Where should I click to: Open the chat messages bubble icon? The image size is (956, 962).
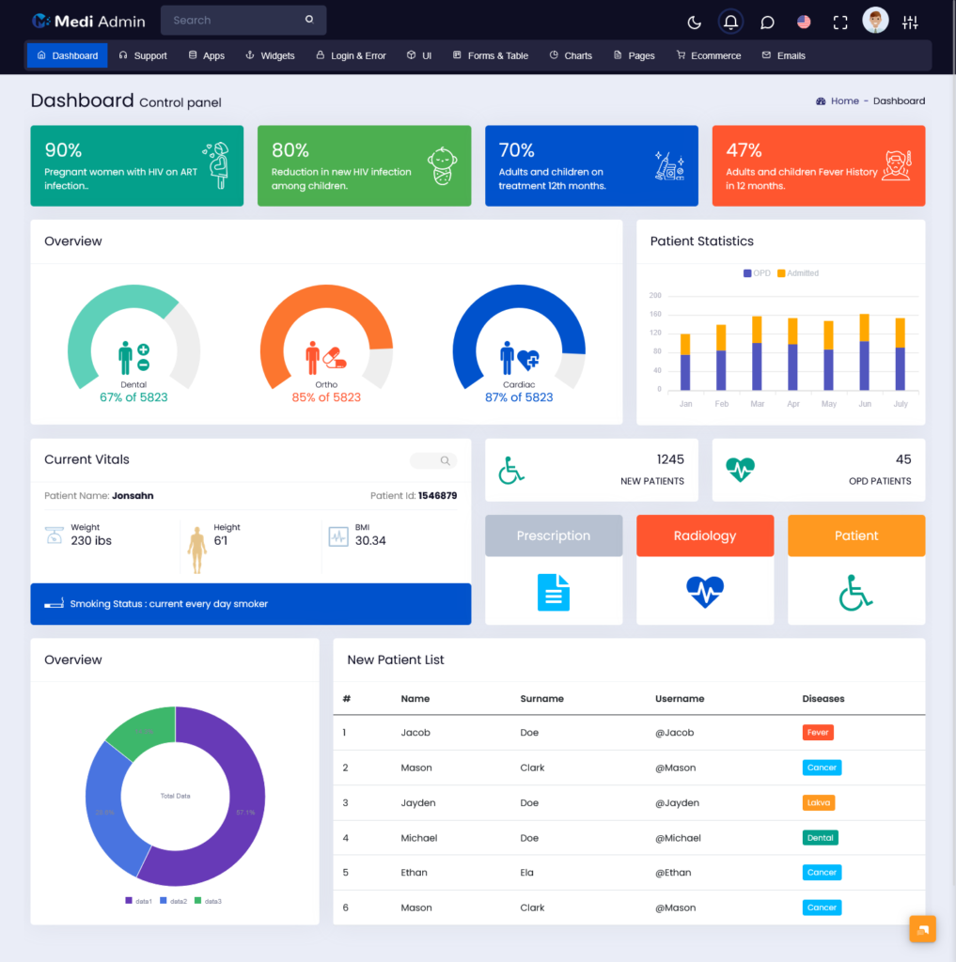pos(767,23)
